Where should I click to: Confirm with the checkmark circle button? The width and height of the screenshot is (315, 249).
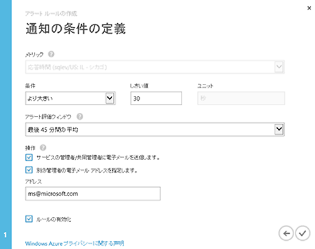(x=302, y=233)
